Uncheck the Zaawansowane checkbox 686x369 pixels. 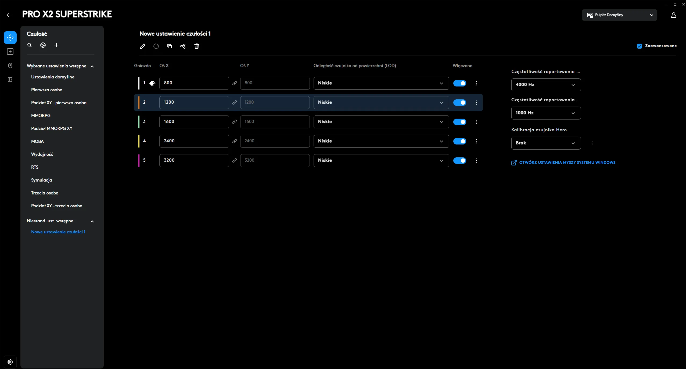point(640,46)
